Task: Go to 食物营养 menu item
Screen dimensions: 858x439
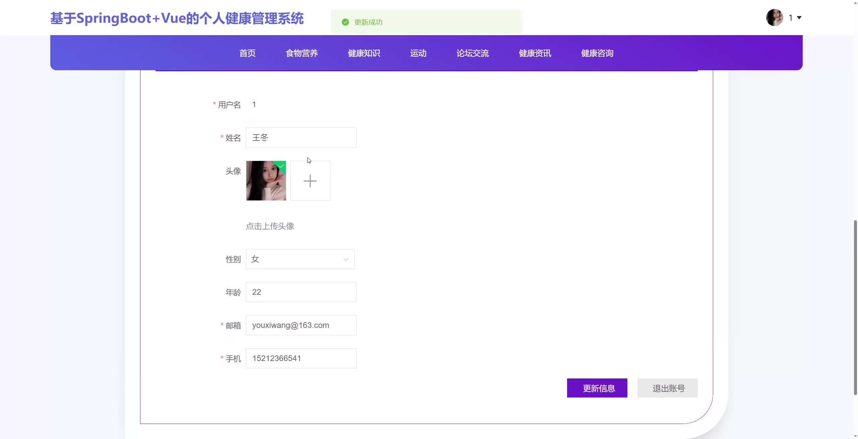Action: point(302,53)
